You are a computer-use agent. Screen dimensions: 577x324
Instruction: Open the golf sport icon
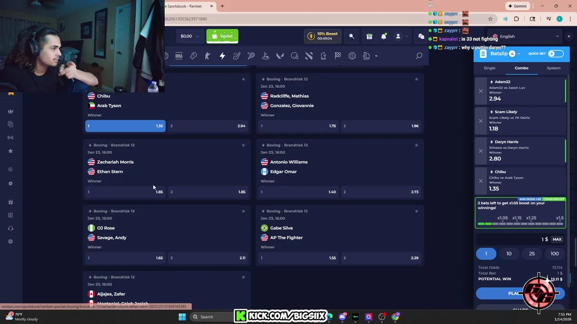tap(266, 56)
